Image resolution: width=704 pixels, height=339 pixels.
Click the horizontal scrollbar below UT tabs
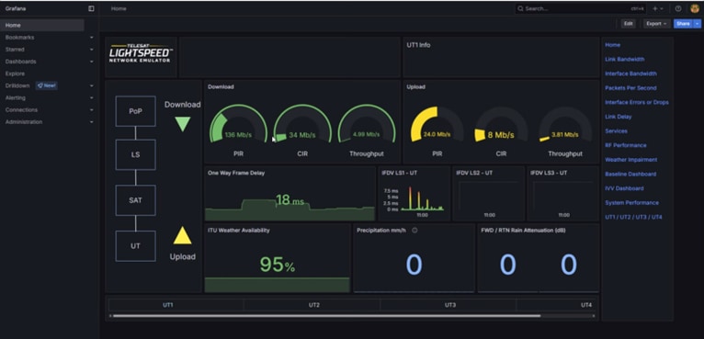click(x=327, y=316)
